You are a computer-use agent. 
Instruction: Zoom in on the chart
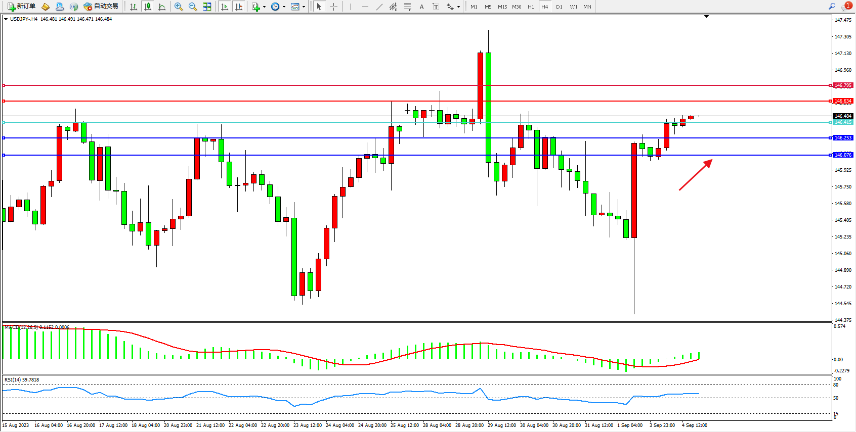178,7
